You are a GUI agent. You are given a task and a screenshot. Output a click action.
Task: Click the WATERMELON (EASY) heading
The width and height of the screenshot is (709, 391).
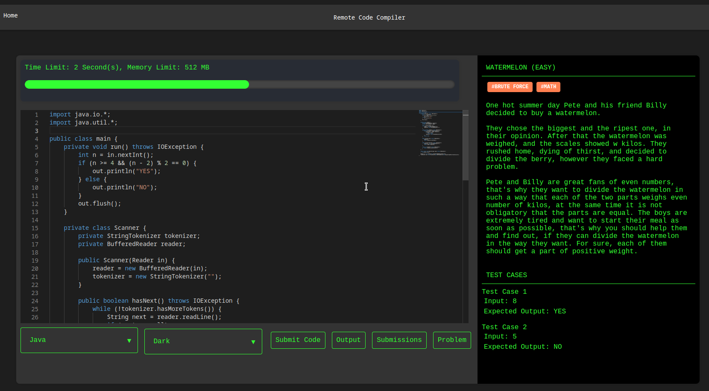[521, 67]
